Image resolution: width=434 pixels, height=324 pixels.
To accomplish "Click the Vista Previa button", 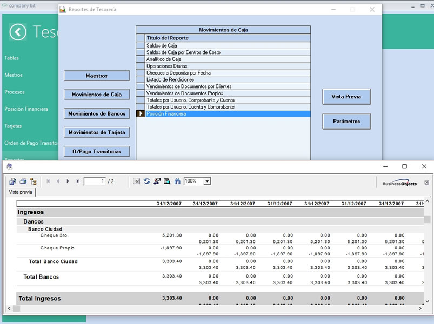I will pyautogui.click(x=346, y=97).
